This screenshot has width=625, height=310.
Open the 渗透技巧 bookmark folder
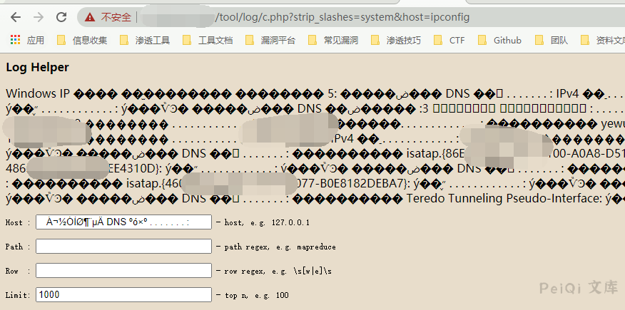396,40
